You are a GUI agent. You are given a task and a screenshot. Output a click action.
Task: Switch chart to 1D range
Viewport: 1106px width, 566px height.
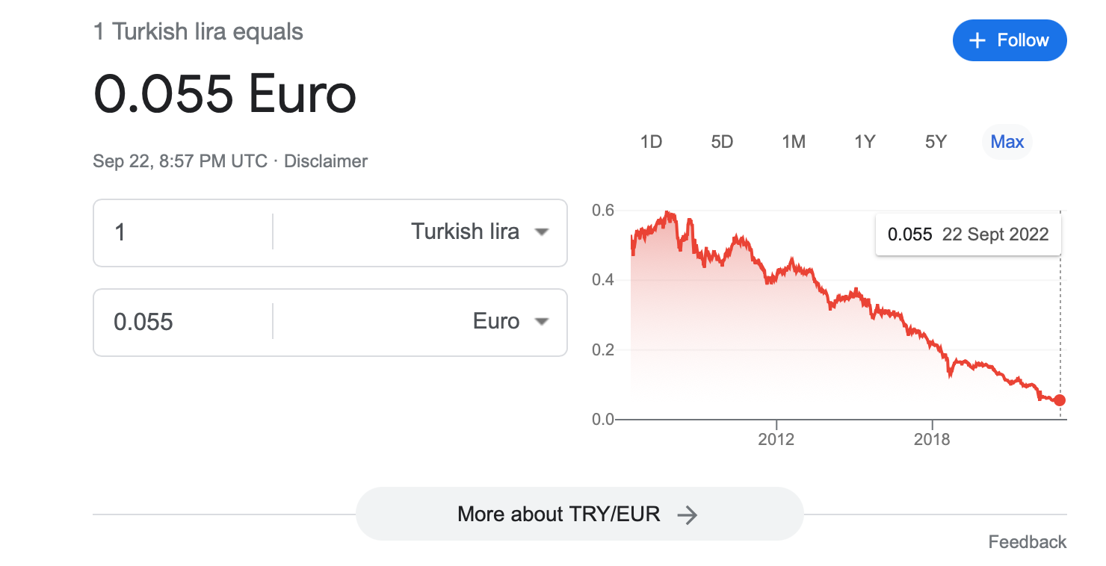[x=651, y=142]
